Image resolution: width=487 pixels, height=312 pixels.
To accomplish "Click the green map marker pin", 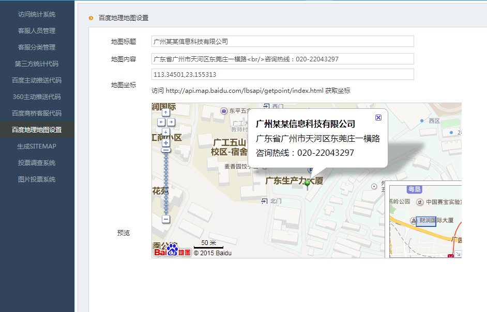I will 307,185.
